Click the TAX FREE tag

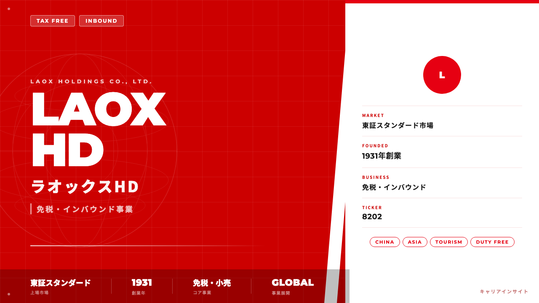[x=53, y=21]
